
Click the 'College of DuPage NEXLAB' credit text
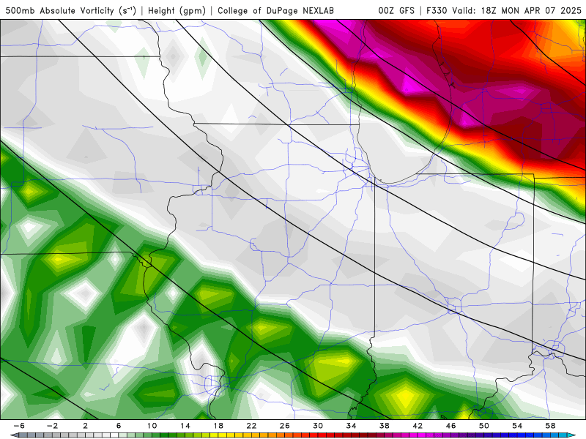275,10
